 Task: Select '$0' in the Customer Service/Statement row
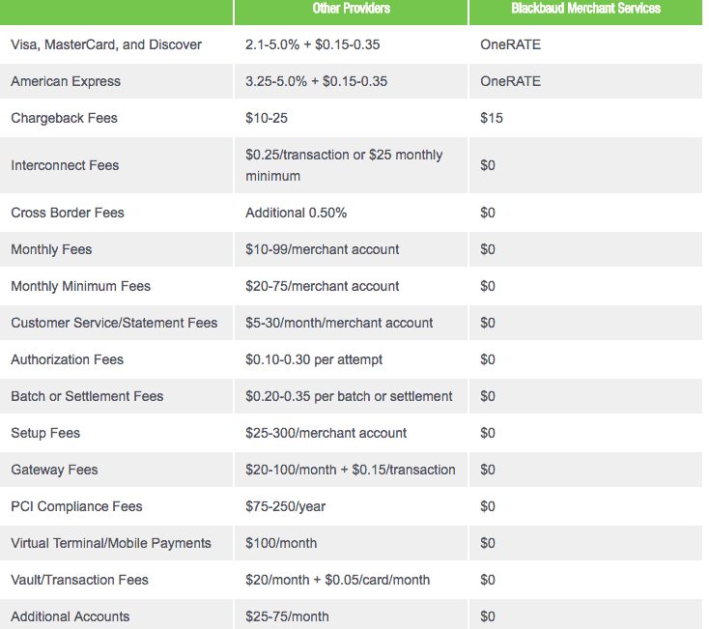click(488, 323)
